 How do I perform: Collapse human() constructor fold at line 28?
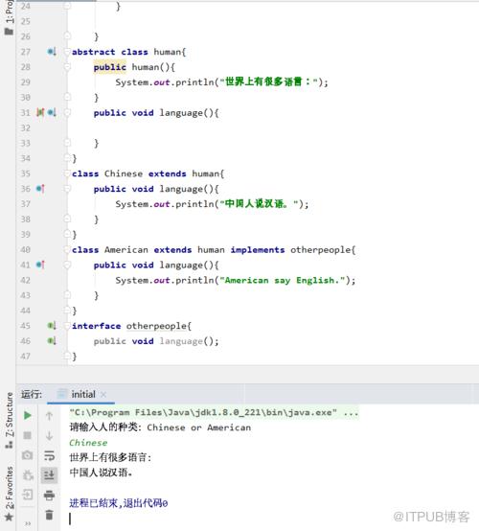click(x=67, y=67)
